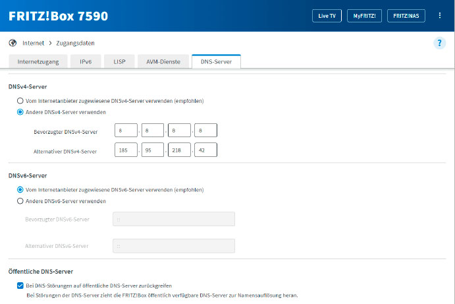Switch to the Internetzugang tab
This screenshot has height=304, width=455.
click(38, 61)
